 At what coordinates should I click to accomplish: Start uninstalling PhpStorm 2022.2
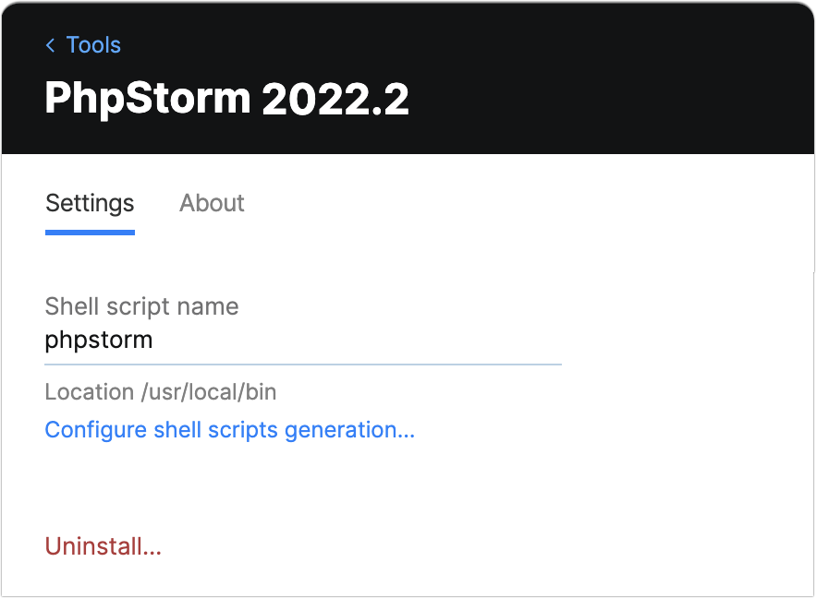coord(103,545)
